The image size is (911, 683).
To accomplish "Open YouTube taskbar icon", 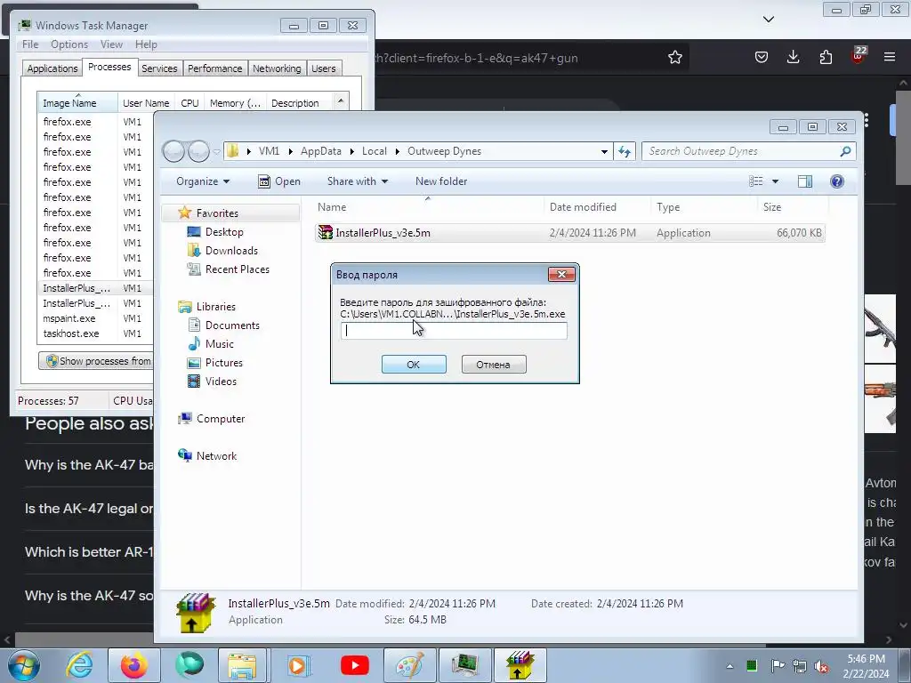I will (x=354, y=665).
